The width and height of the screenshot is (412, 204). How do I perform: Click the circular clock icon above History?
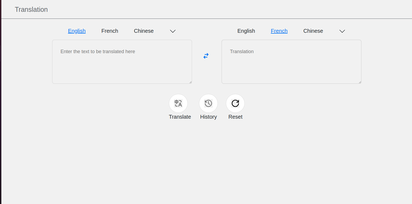[208, 103]
